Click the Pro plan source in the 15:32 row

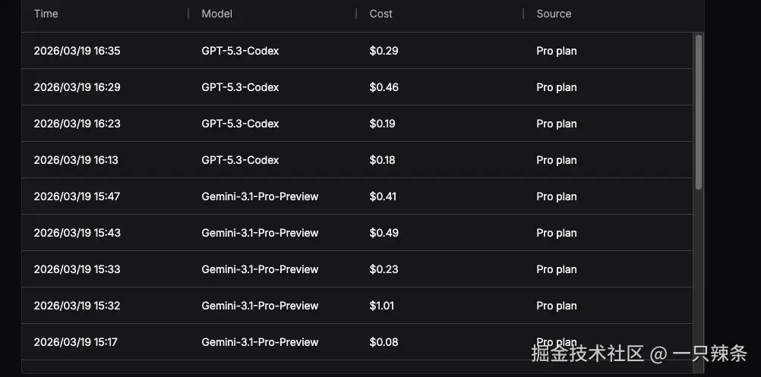556,306
